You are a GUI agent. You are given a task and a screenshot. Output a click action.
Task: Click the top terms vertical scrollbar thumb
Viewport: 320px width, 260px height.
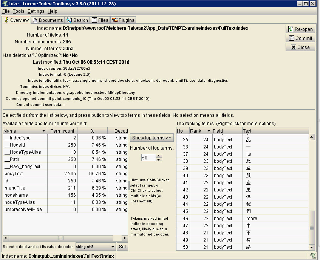pyautogui.click(x=312, y=227)
